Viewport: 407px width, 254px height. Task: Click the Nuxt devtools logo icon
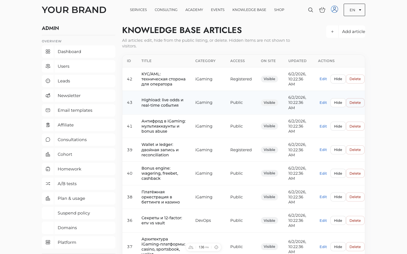tap(191, 247)
